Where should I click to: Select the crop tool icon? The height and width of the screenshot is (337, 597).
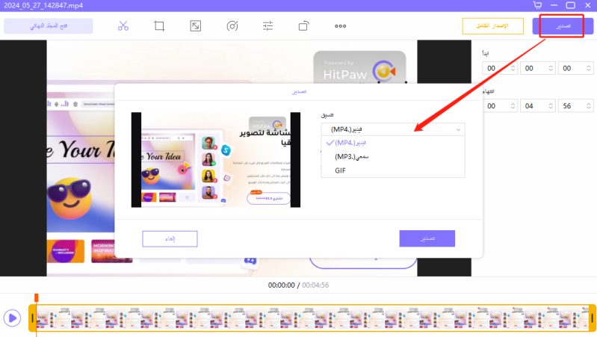[159, 26]
